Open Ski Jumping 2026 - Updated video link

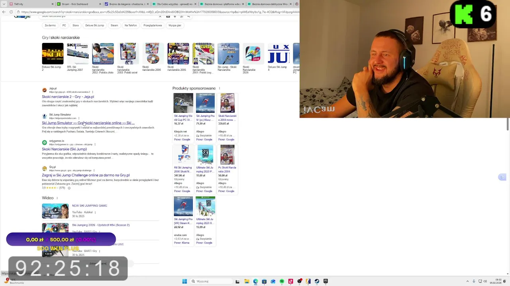(x=101, y=225)
